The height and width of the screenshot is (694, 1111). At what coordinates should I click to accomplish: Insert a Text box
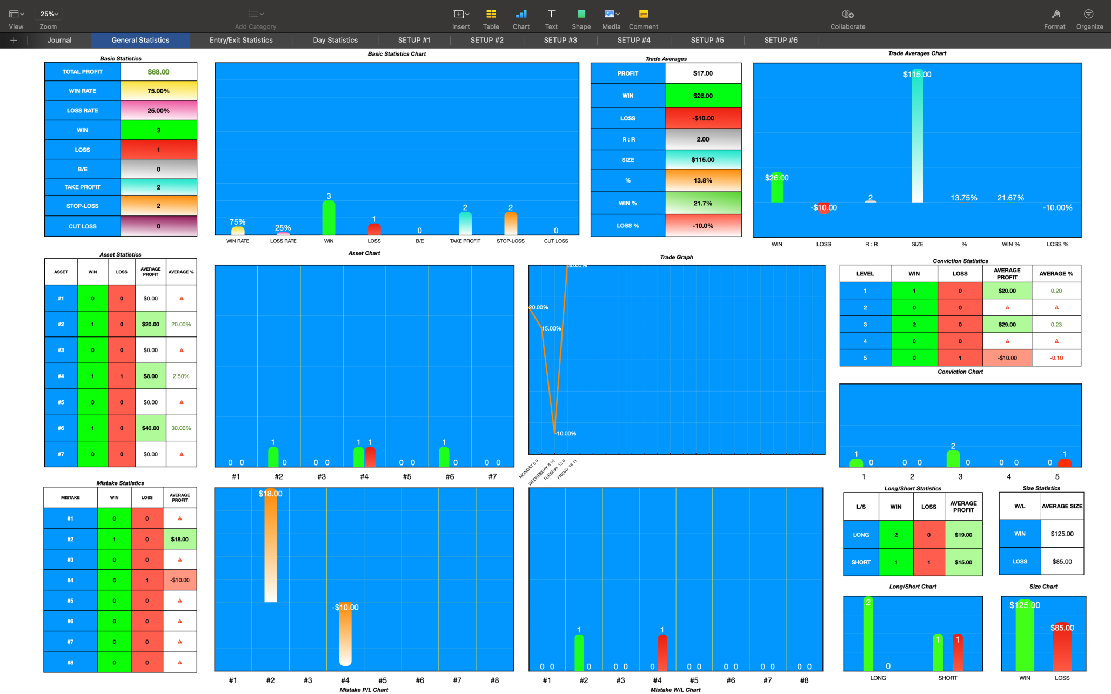(551, 15)
